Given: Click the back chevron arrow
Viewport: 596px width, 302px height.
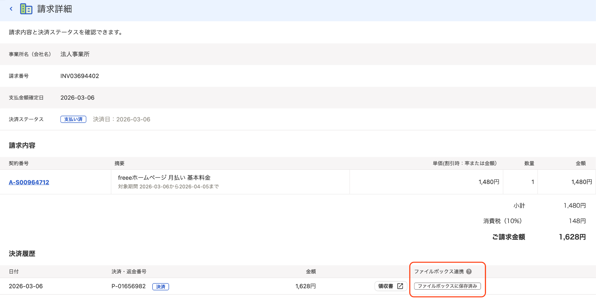Looking at the screenshot, I should click(x=11, y=9).
